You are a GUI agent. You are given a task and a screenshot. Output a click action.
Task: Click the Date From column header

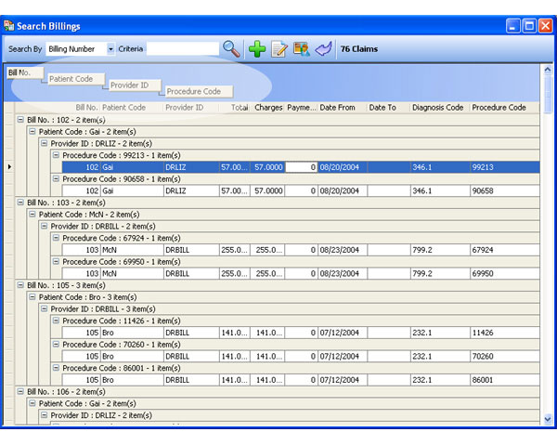tap(338, 108)
